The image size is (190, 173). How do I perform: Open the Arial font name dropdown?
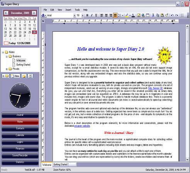click(74, 15)
